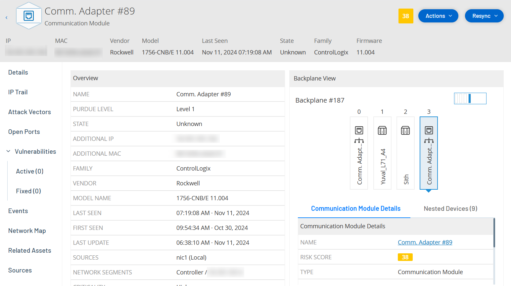The image size is (511, 286).
Task: Click the details panel vertical scrollbar
Action: pos(494,233)
